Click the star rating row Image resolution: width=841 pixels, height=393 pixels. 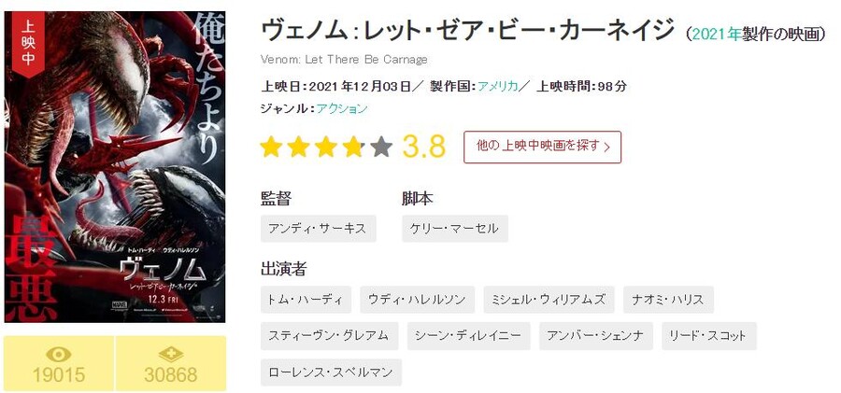click(326, 147)
